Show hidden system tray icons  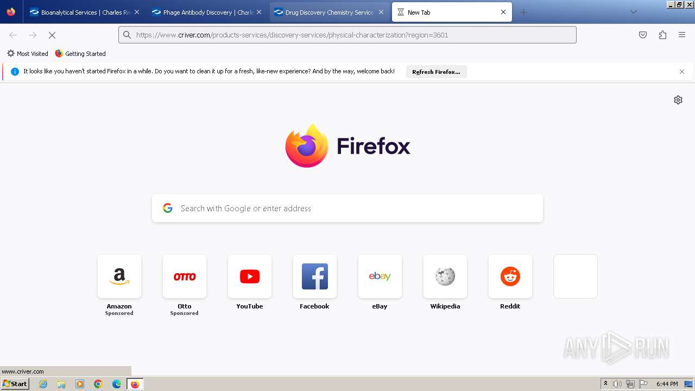[x=606, y=384]
